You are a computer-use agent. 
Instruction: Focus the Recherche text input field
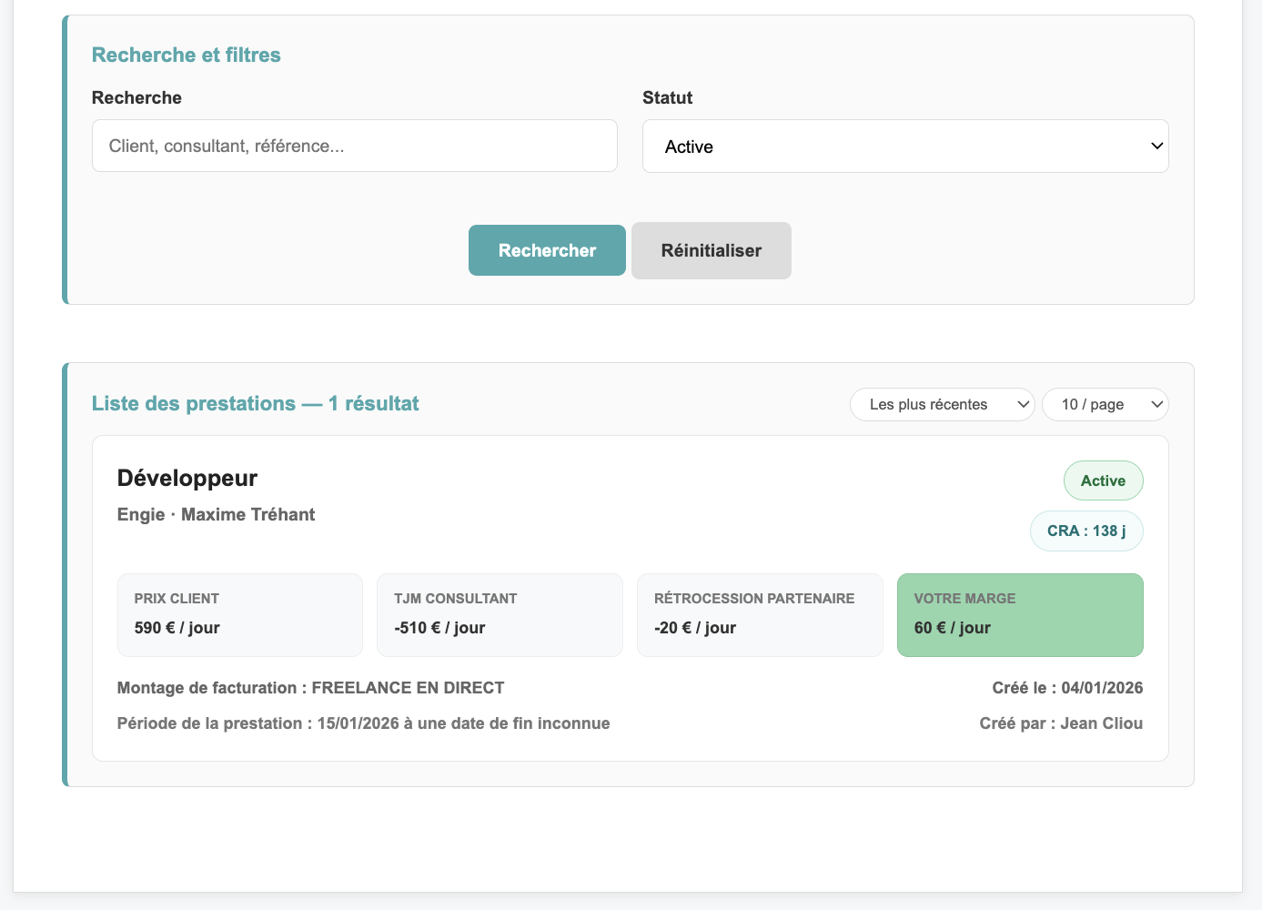tap(355, 146)
